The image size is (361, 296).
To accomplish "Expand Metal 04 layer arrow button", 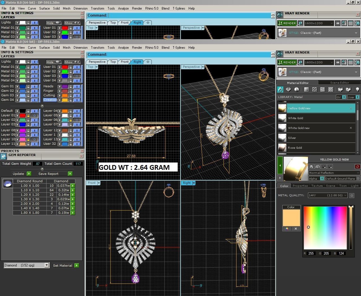I will coord(17,81).
